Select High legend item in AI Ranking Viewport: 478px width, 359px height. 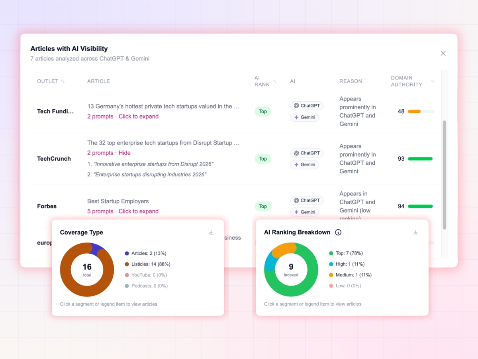(x=347, y=264)
